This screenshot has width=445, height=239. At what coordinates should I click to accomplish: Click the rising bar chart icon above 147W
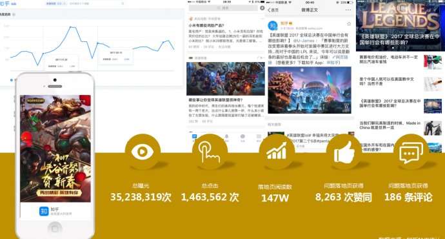point(276,151)
